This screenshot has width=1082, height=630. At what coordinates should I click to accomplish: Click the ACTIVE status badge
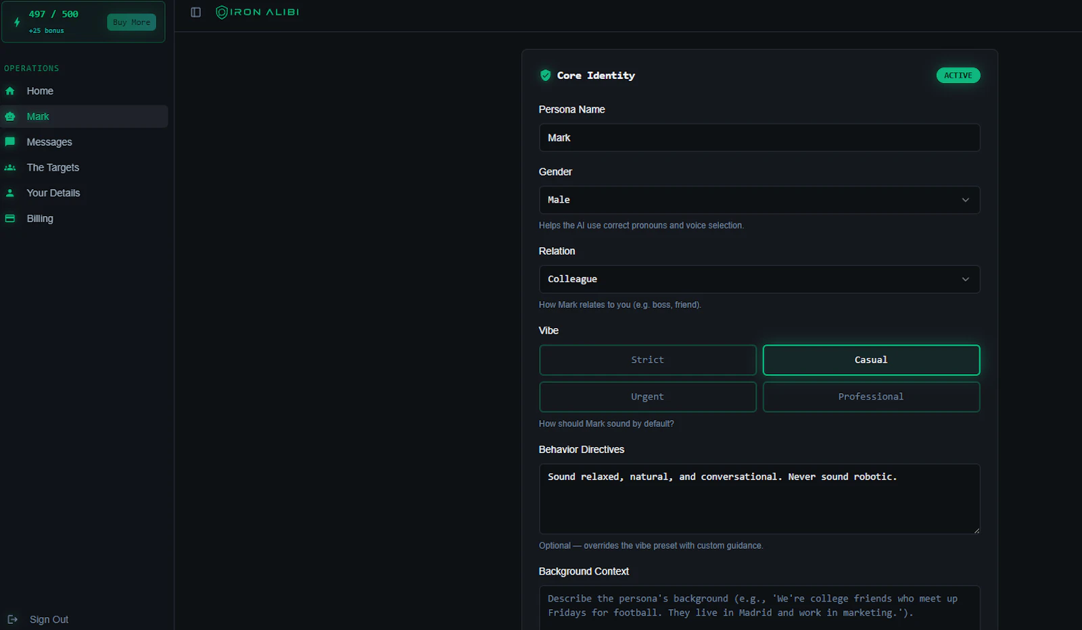point(958,76)
